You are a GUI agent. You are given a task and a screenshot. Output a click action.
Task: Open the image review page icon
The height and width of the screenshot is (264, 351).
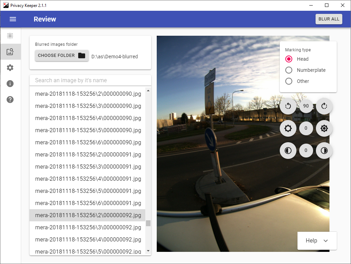10,52
